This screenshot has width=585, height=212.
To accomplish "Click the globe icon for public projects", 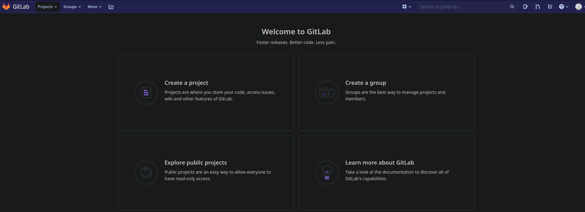I will 146,172.
